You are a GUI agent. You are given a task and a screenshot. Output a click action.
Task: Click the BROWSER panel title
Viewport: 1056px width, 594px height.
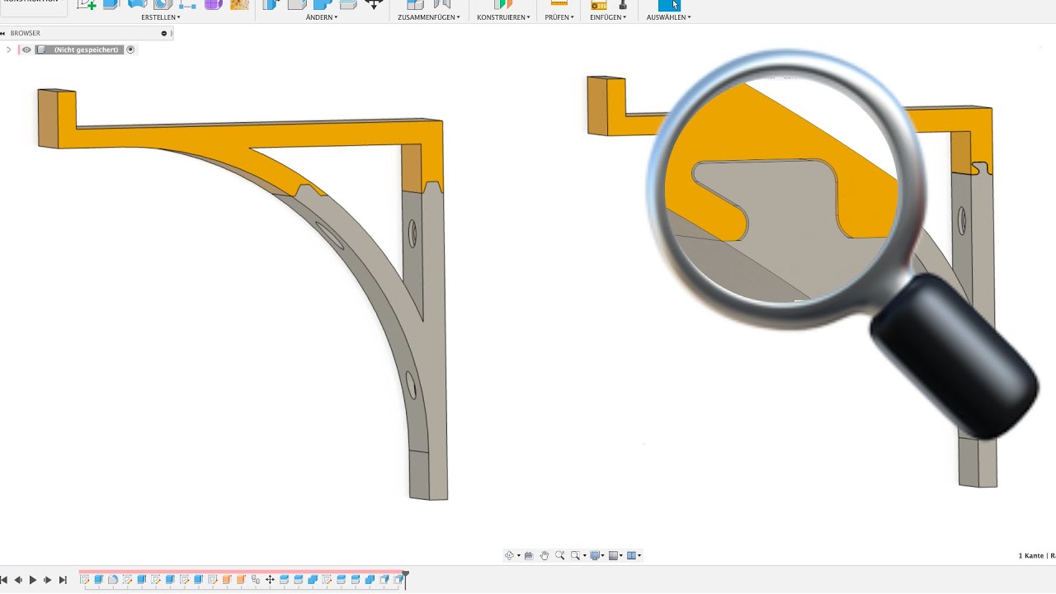[x=25, y=33]
